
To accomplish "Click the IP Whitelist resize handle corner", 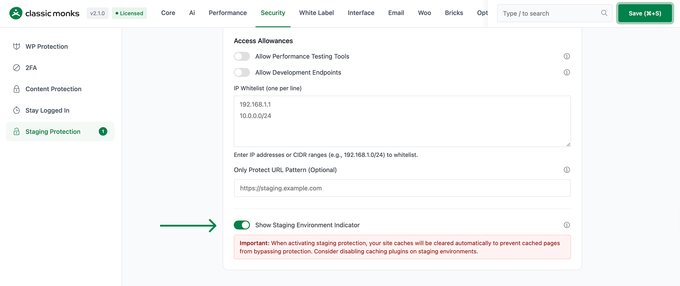I will click(x=568, y=144).
